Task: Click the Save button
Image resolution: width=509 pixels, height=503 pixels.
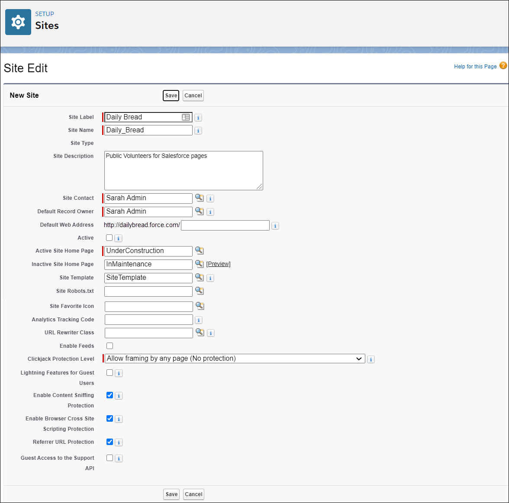Action: 171,95
